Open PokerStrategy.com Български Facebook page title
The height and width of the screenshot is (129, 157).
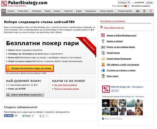[x=127, y=87]
